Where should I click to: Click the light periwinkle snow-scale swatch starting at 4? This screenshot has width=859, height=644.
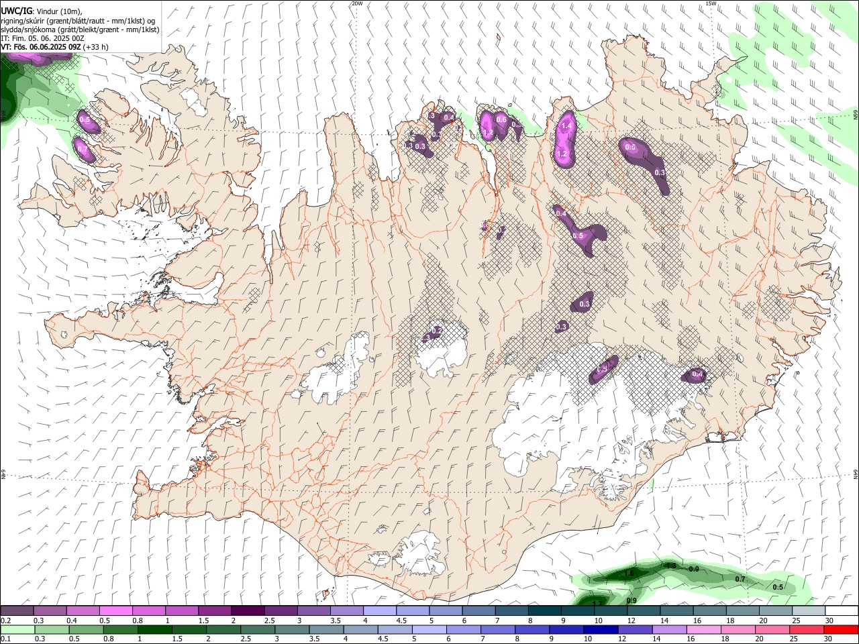pos(379,611)
